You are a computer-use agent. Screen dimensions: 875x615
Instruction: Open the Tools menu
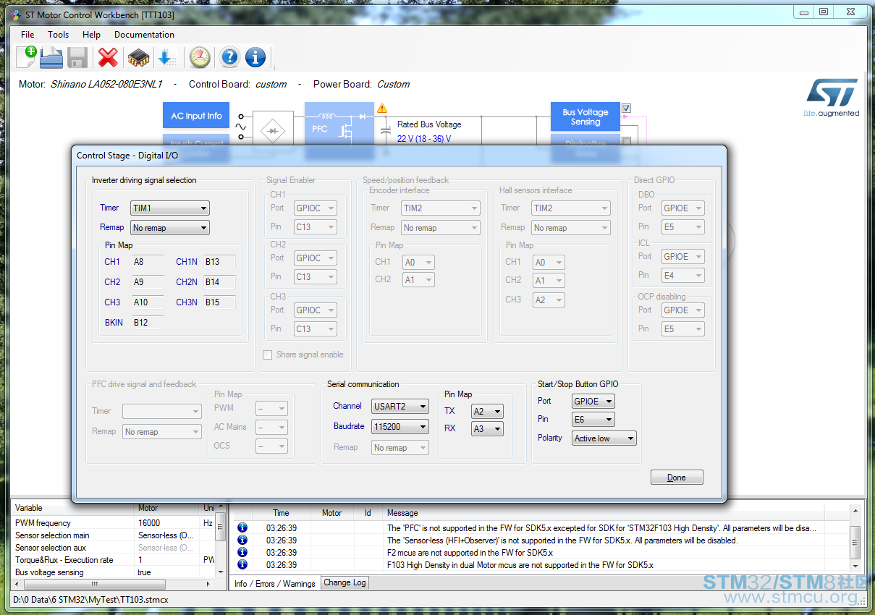tap(59, 35)
